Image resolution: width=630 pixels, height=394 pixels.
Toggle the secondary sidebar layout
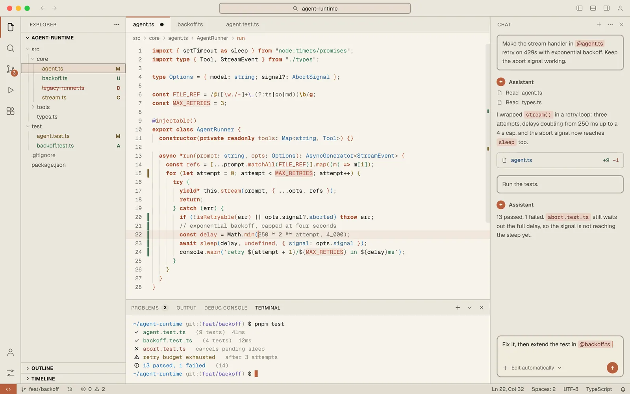pos(607,8)
